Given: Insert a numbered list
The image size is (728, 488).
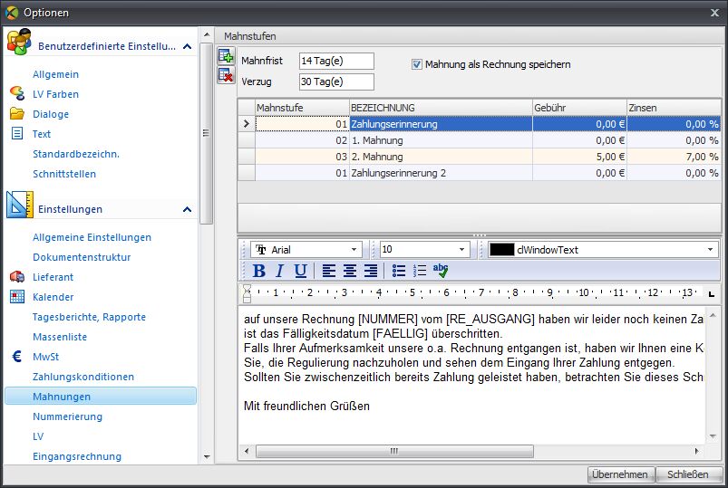Looking at the screenshot, I should (420, 271).
